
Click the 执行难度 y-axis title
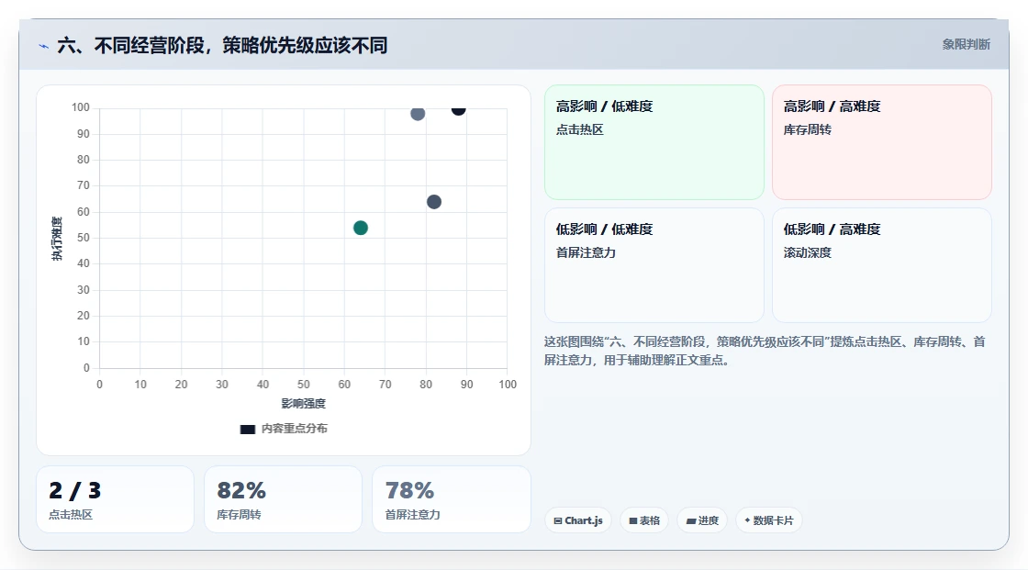click(57, 239)
